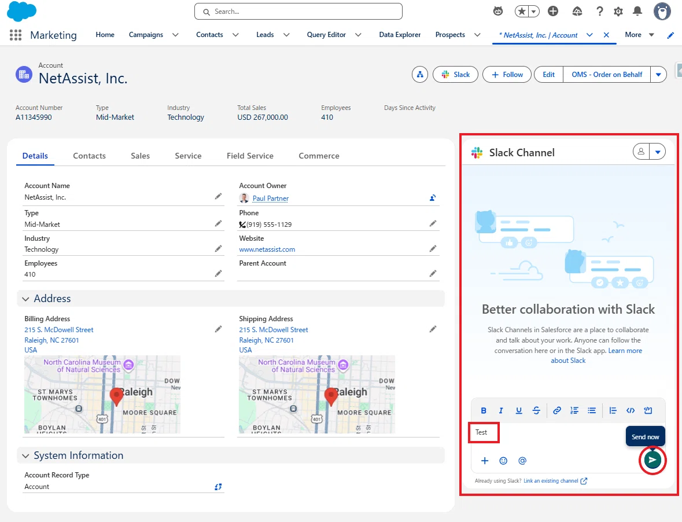Open the Global Actions plus icon
Viewport: 682px width, 522px height.
pos(553,12)
